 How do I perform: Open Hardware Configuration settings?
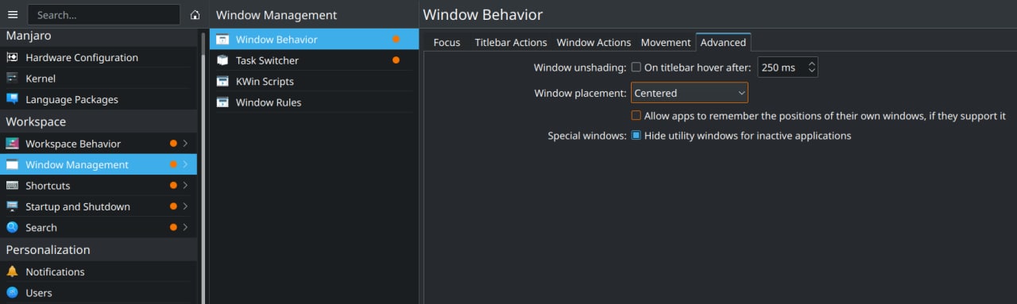click(x=99, y=57)
